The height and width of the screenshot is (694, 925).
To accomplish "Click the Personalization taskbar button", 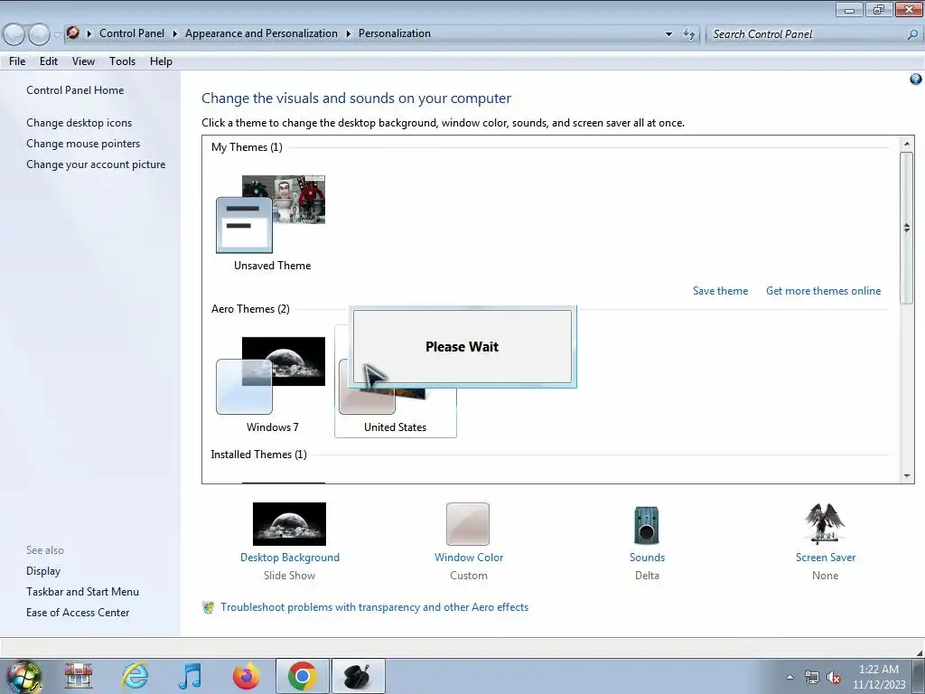I will pyautogui.click(x=358, y=676).
